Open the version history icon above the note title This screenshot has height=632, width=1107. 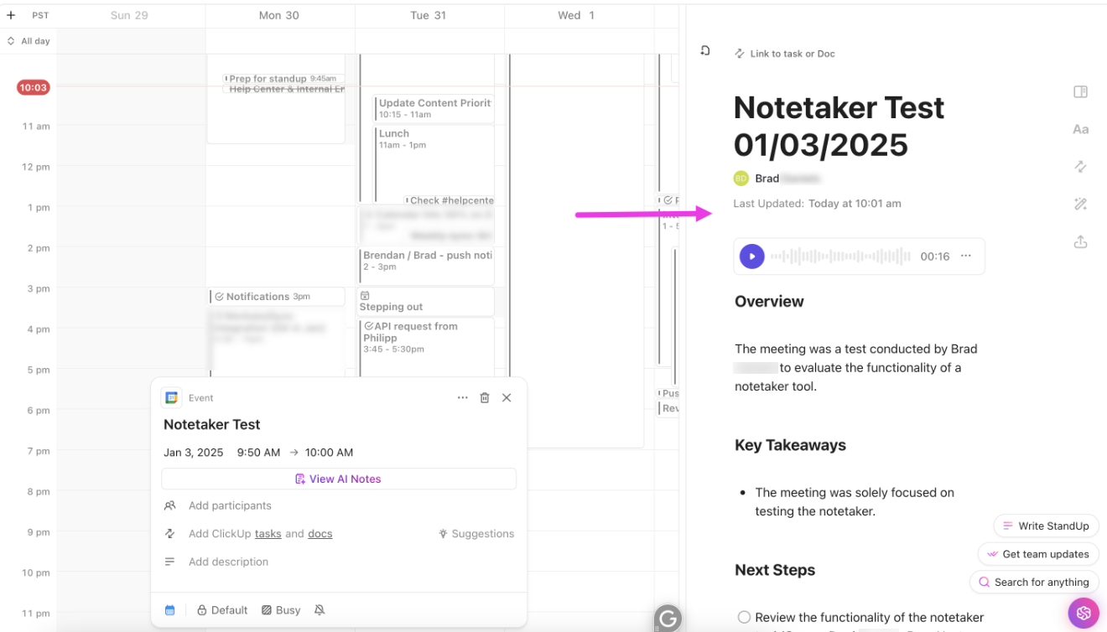coord(705,50)
